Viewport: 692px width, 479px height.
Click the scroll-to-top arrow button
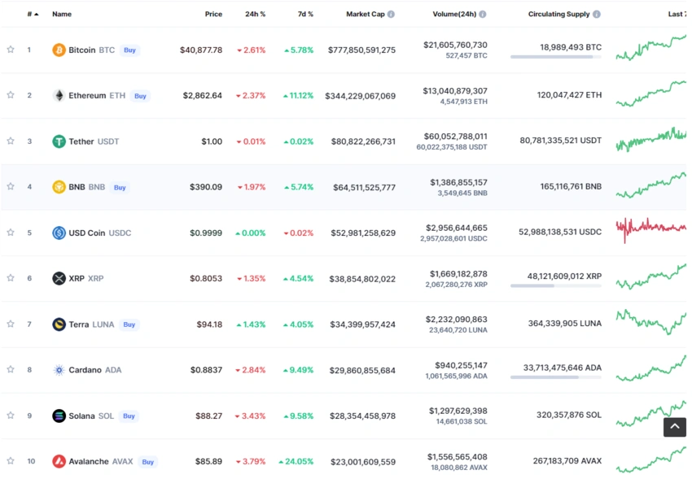click(x=674, y=426)
